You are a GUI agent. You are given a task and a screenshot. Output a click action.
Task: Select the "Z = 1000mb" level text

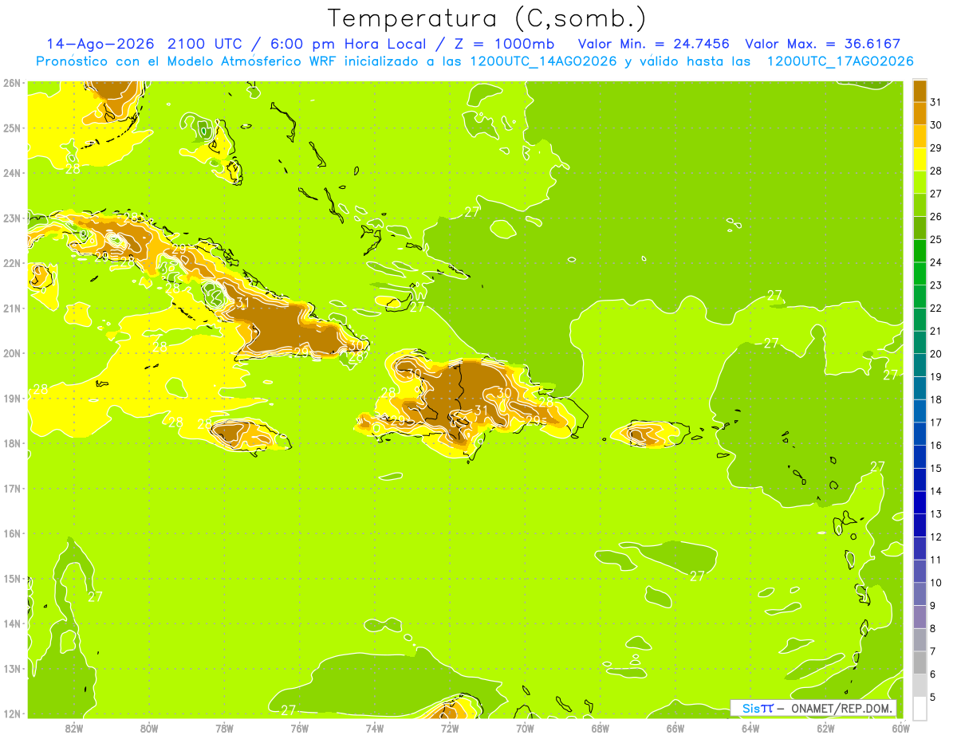tap(504, 44)
